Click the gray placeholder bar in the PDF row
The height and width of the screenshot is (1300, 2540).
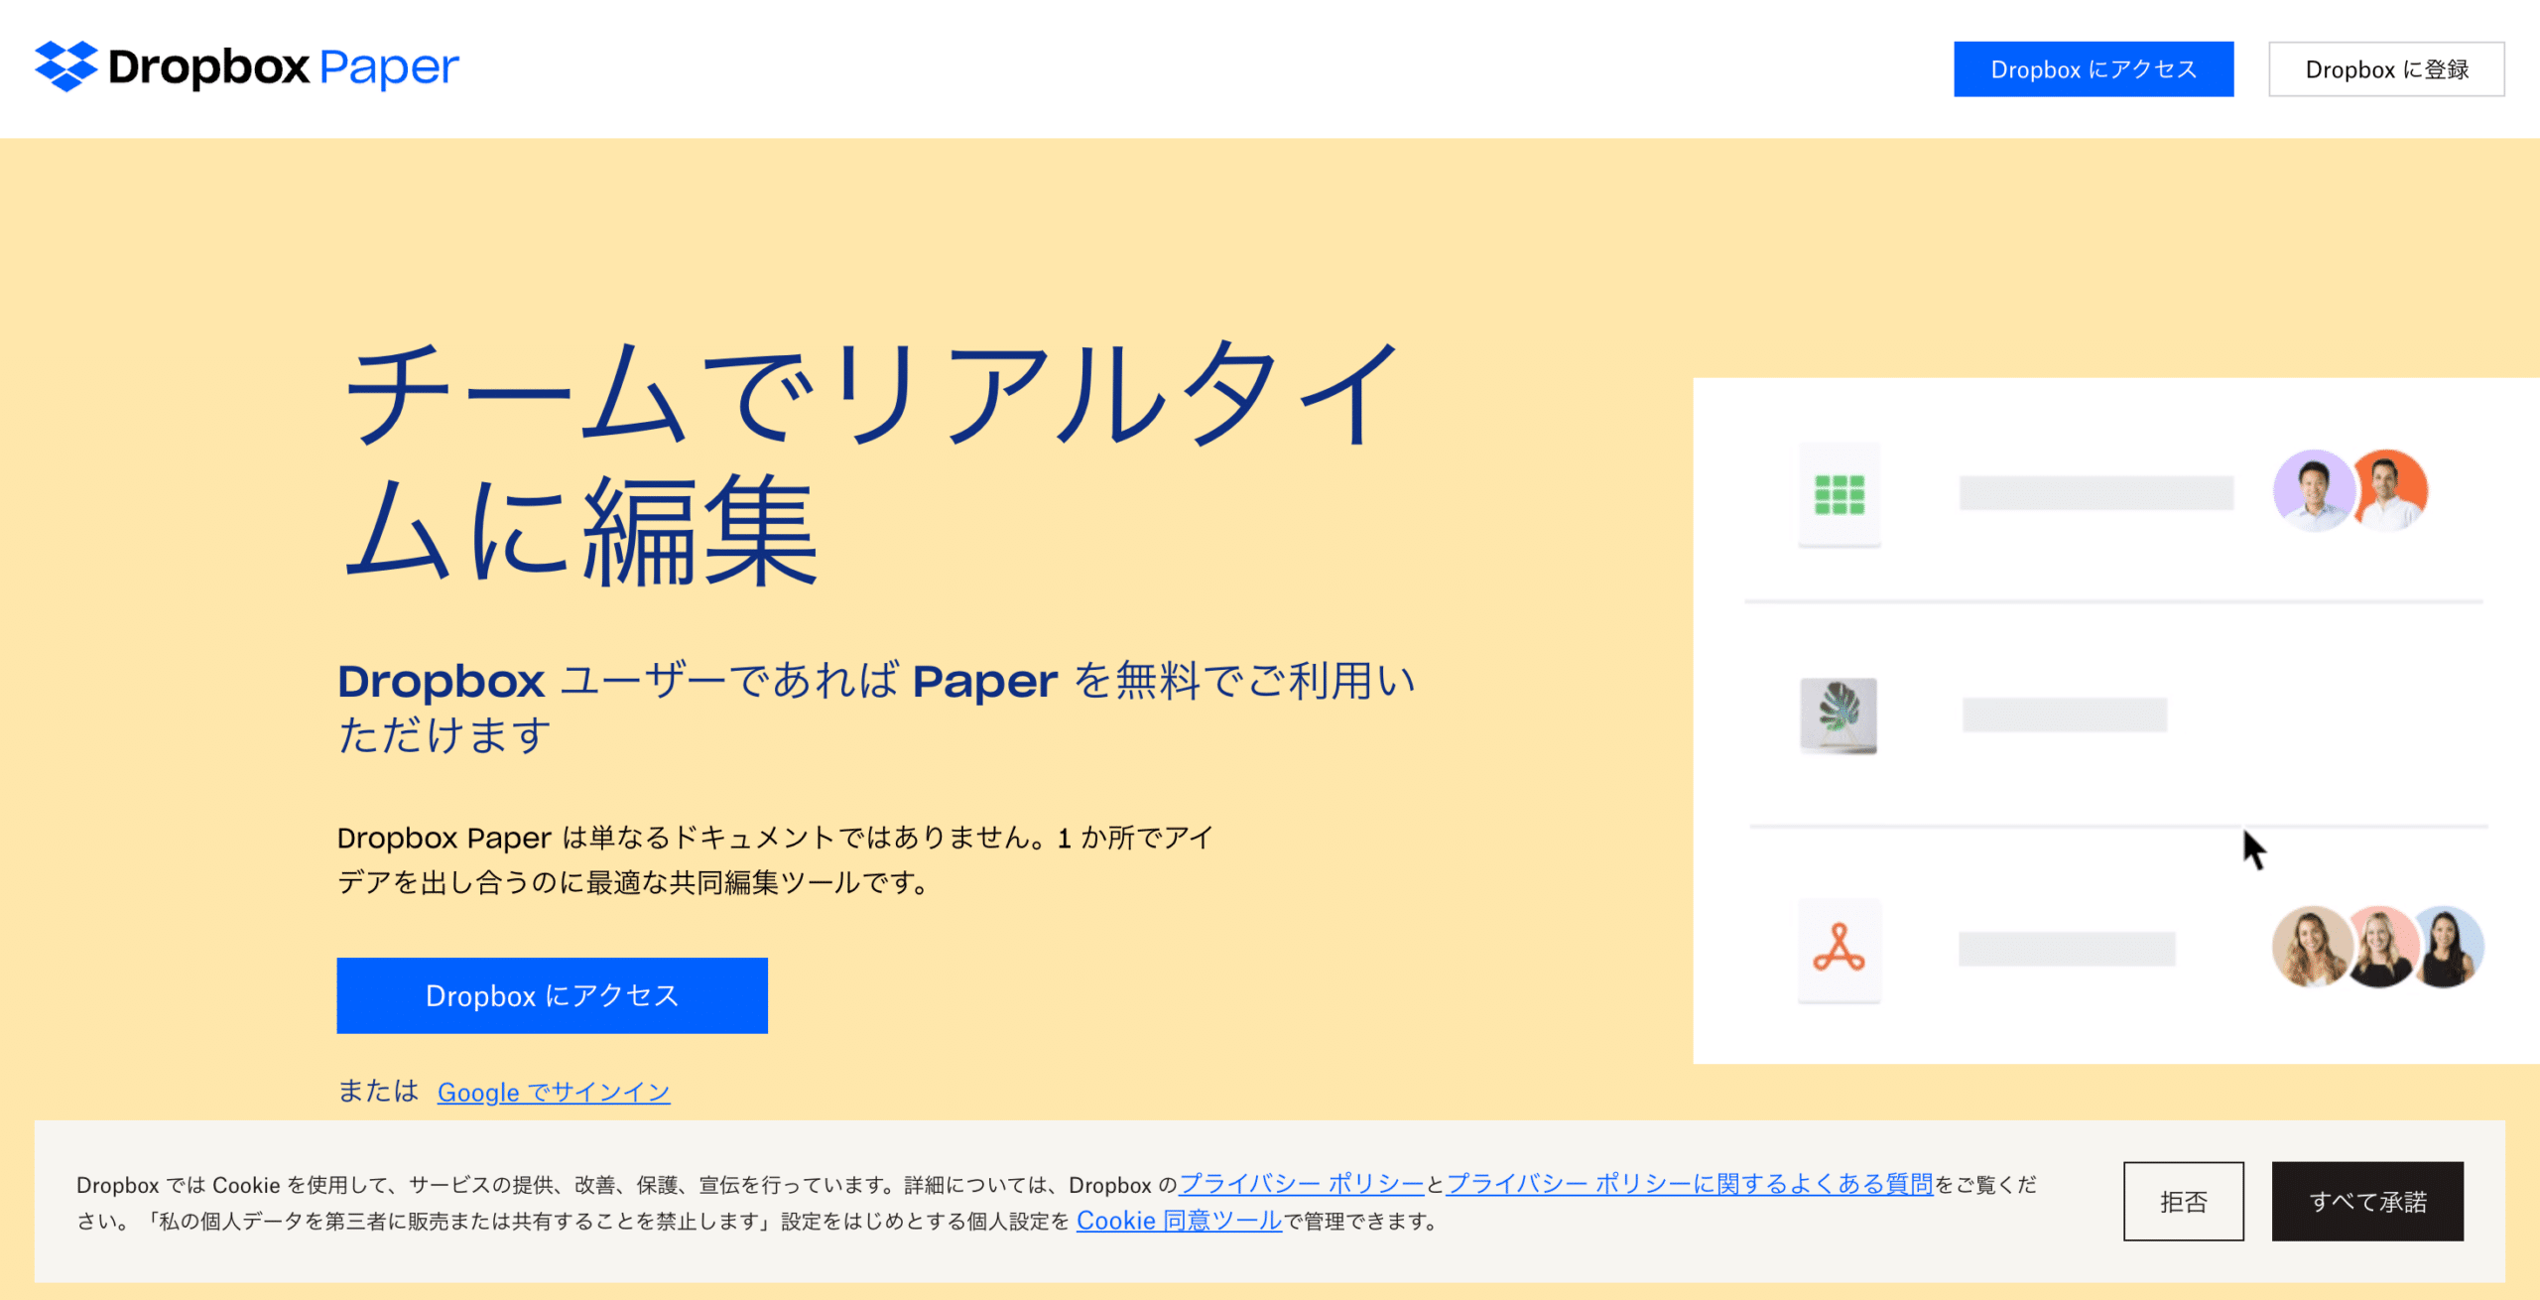point(2067,949)
